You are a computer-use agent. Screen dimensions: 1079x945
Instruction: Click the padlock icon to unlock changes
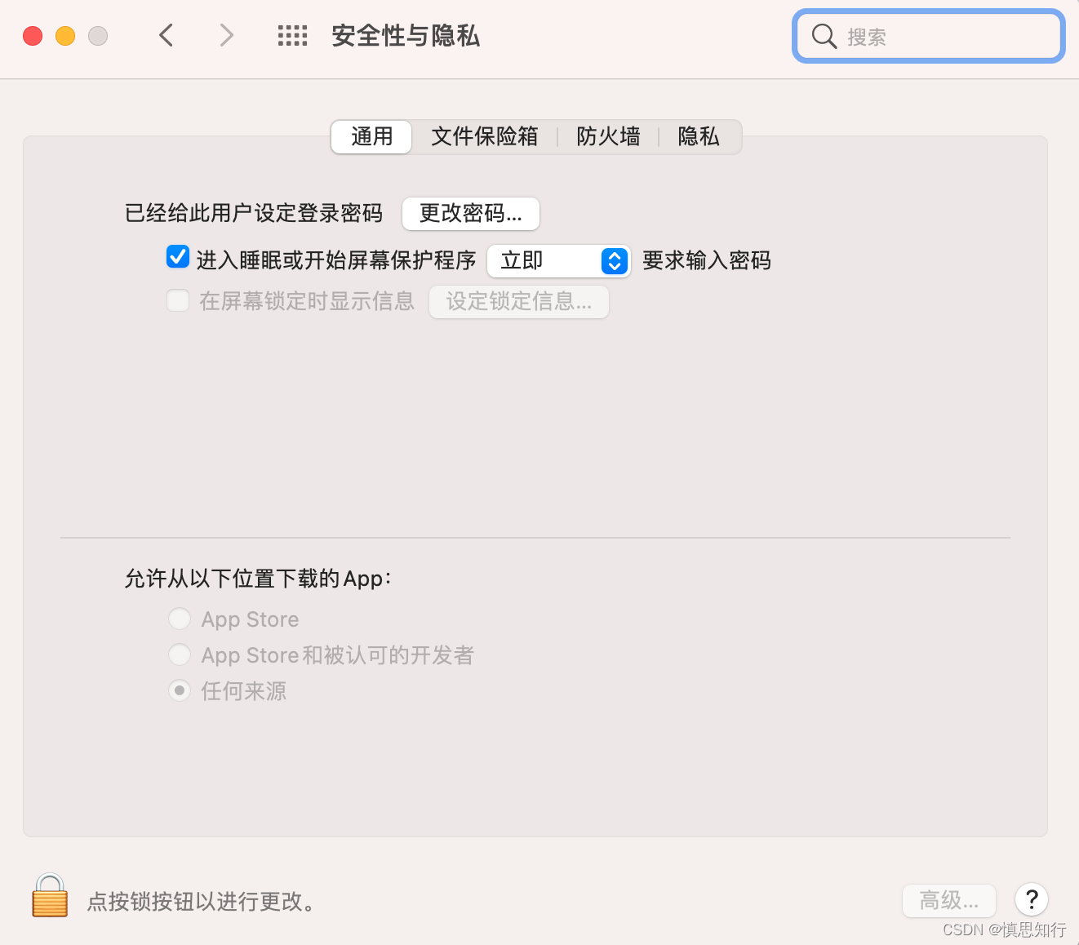click(x=50, y=895)
